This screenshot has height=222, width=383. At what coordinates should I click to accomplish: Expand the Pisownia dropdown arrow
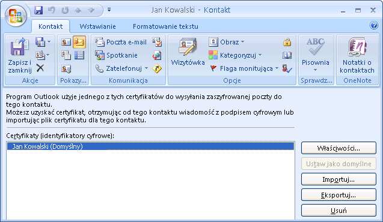pos(315,70)
